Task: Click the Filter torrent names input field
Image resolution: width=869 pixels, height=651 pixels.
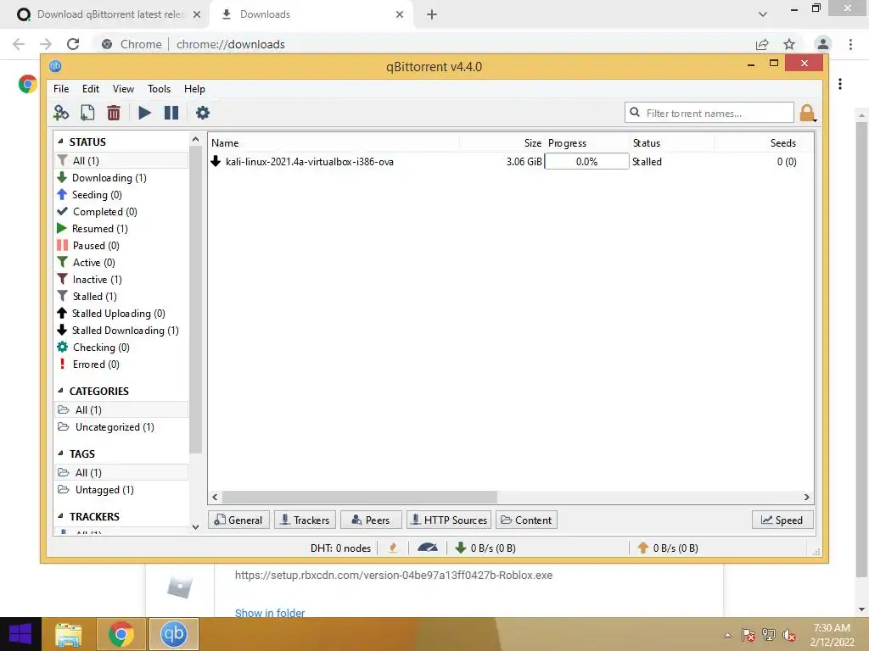Action: [709, 113]
